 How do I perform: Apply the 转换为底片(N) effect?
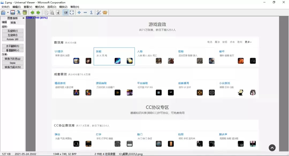(13, 67)
